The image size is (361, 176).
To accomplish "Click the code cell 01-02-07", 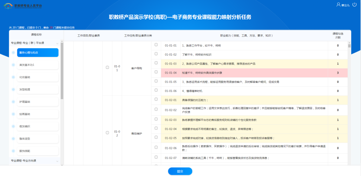I will 171,158.
